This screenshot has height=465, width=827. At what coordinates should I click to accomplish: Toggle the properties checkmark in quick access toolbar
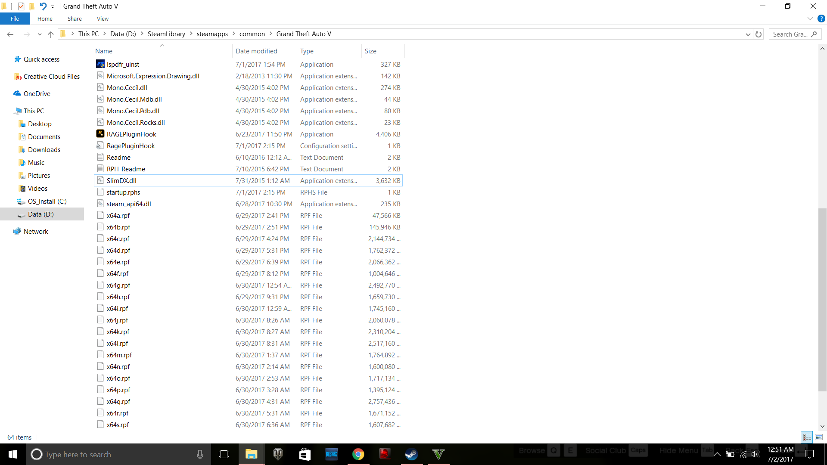click(x=21, y=6)
